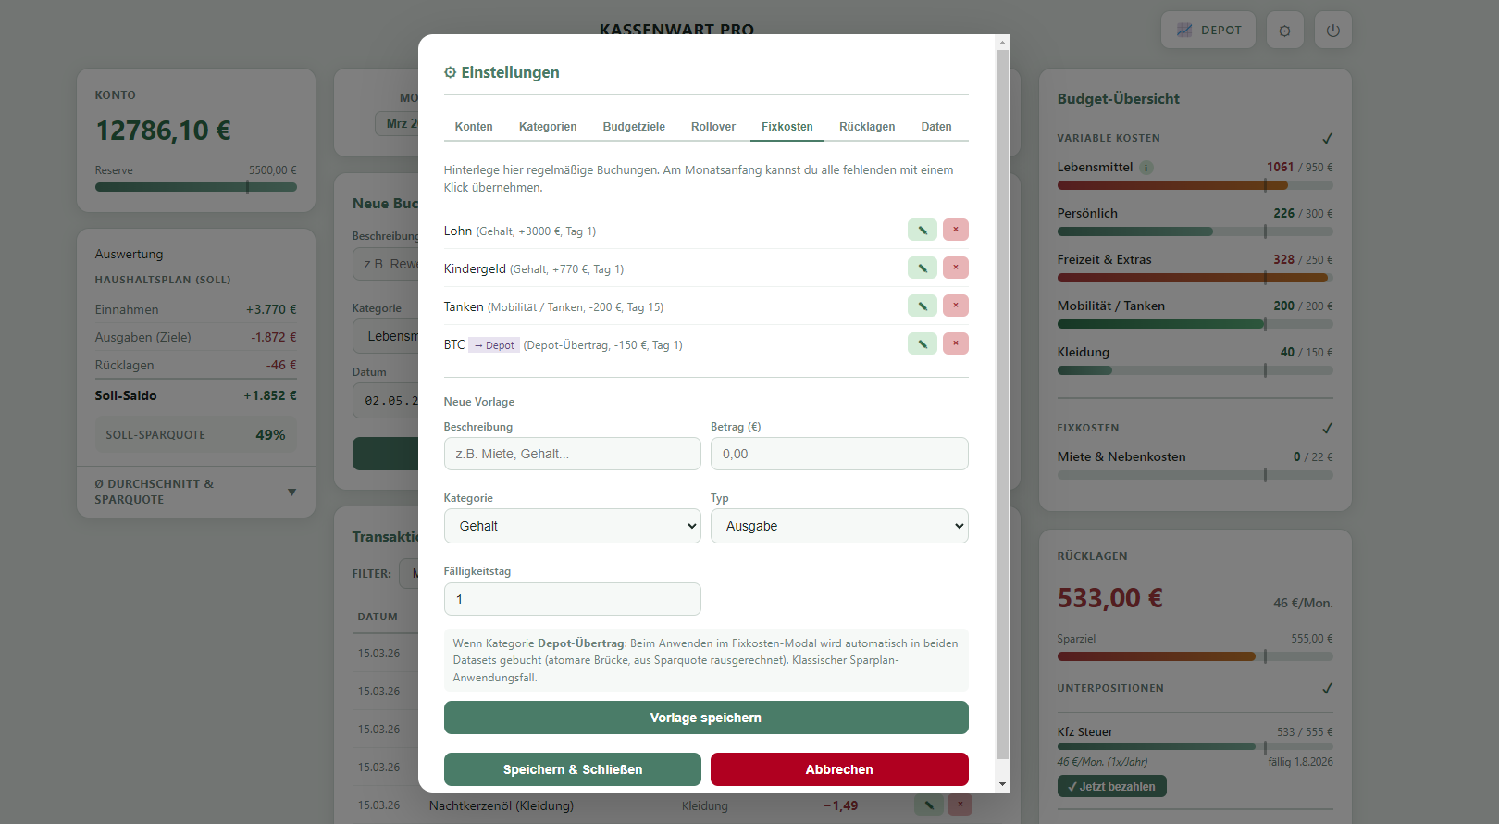The width and height of the screenshot is (1499, 824).
Task: Click the Soll-Saldo +1.852 € row
Action: click(196, 395)
